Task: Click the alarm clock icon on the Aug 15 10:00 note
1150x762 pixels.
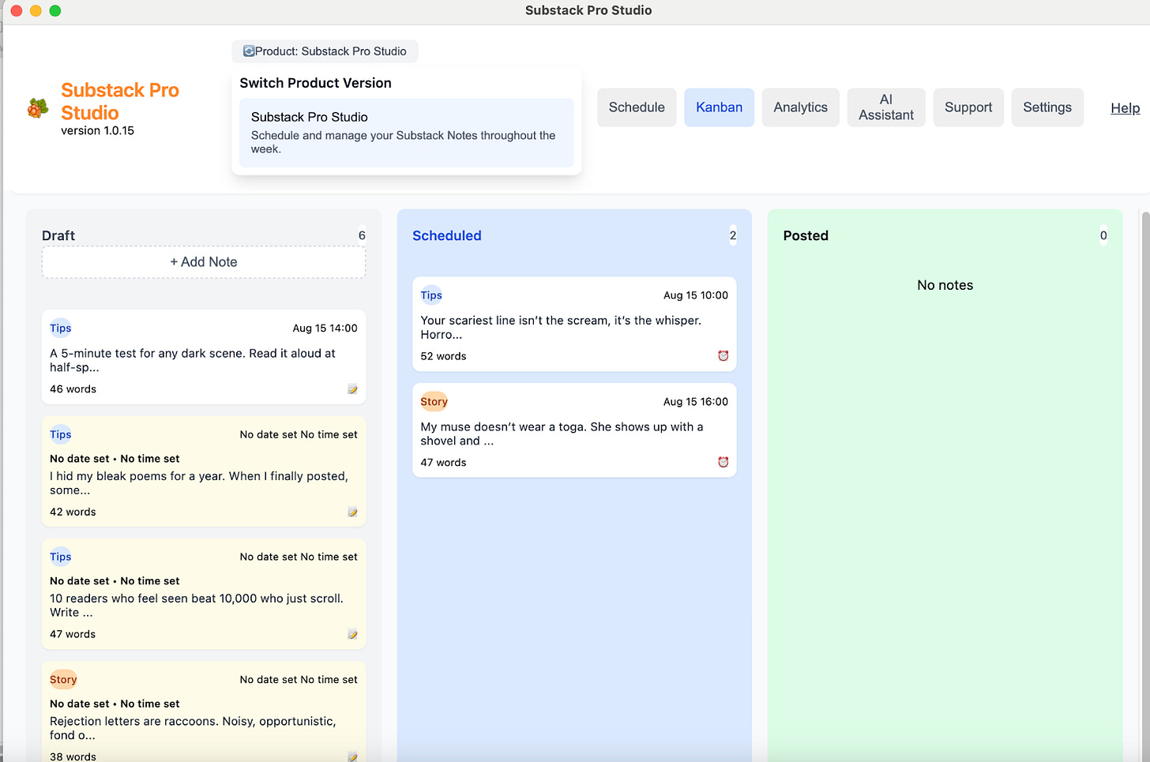Action: (723, 356)
